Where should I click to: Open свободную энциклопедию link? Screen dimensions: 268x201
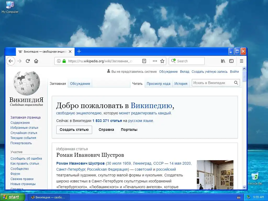point(79,113)
